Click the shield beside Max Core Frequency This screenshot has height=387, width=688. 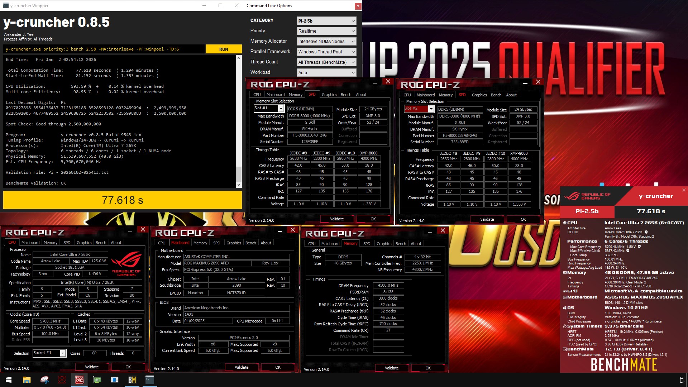639,247
